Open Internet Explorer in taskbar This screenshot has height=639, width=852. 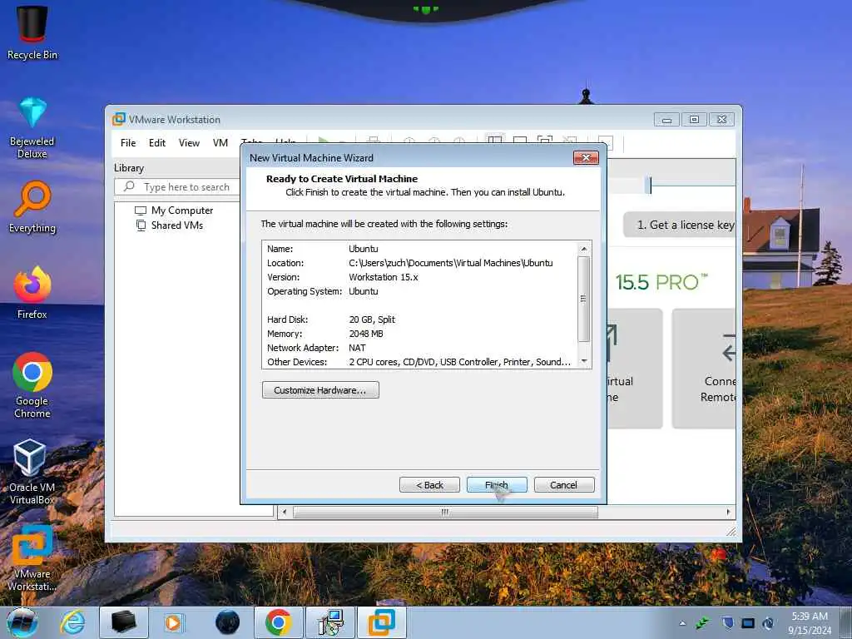[x=72, y=622]
